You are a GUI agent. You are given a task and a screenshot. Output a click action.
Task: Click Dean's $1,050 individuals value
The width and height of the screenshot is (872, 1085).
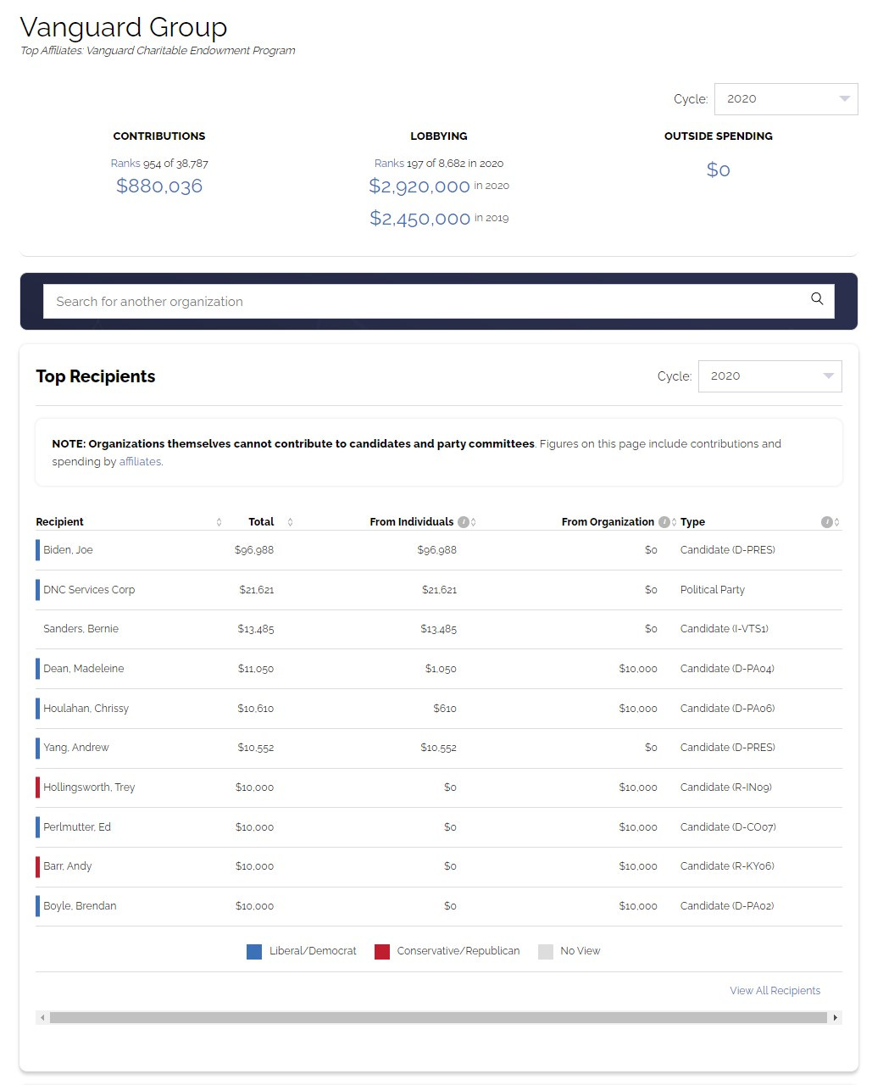441,669
